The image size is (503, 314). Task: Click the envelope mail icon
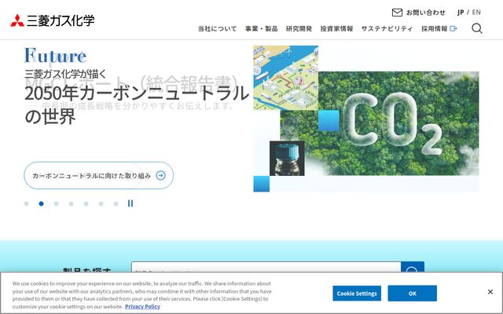(x=397, y=13)
